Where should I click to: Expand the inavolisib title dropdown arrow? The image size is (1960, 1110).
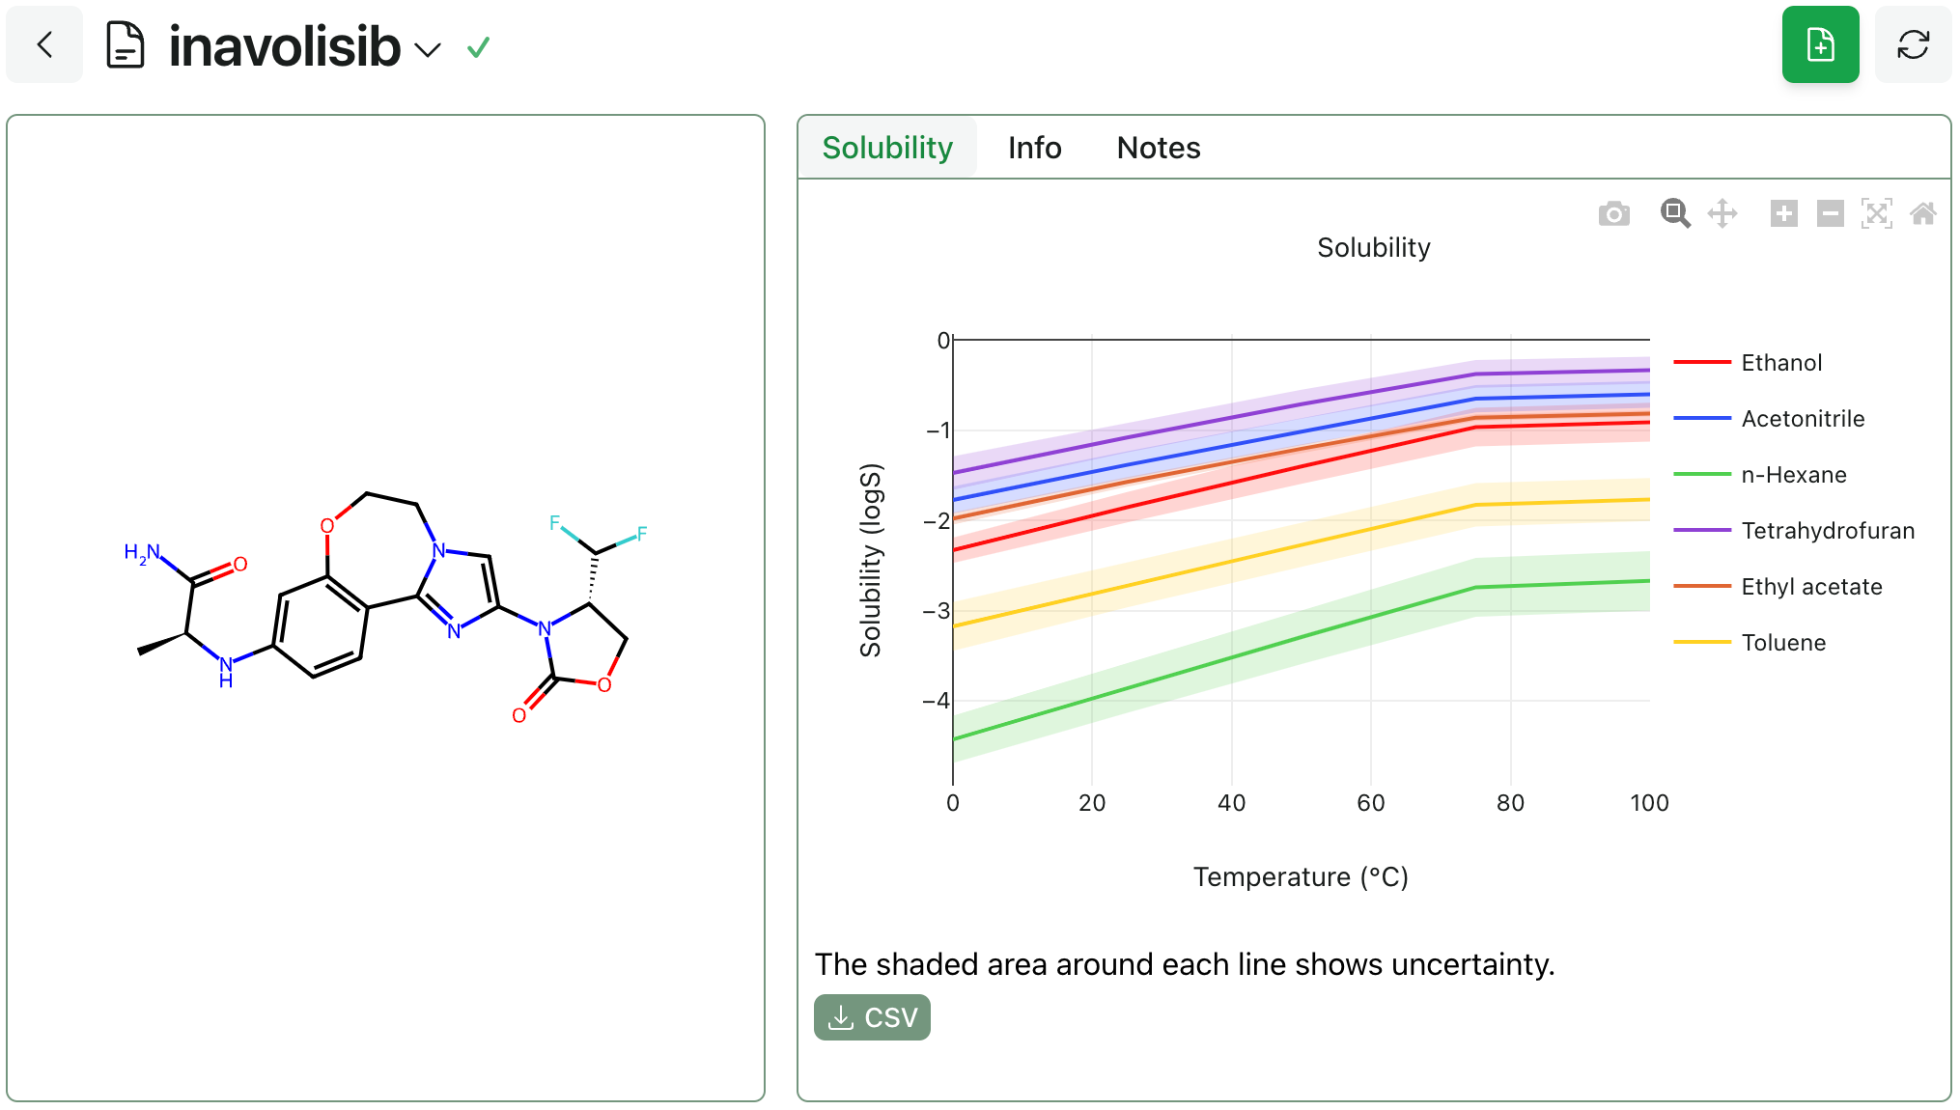click(x=427, y=49)
